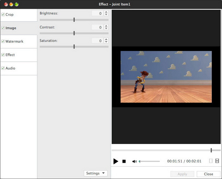This screenshot has height=179, width=222.
Task: Increase Brightness with up arrow
Action: [x=106, y=12]
